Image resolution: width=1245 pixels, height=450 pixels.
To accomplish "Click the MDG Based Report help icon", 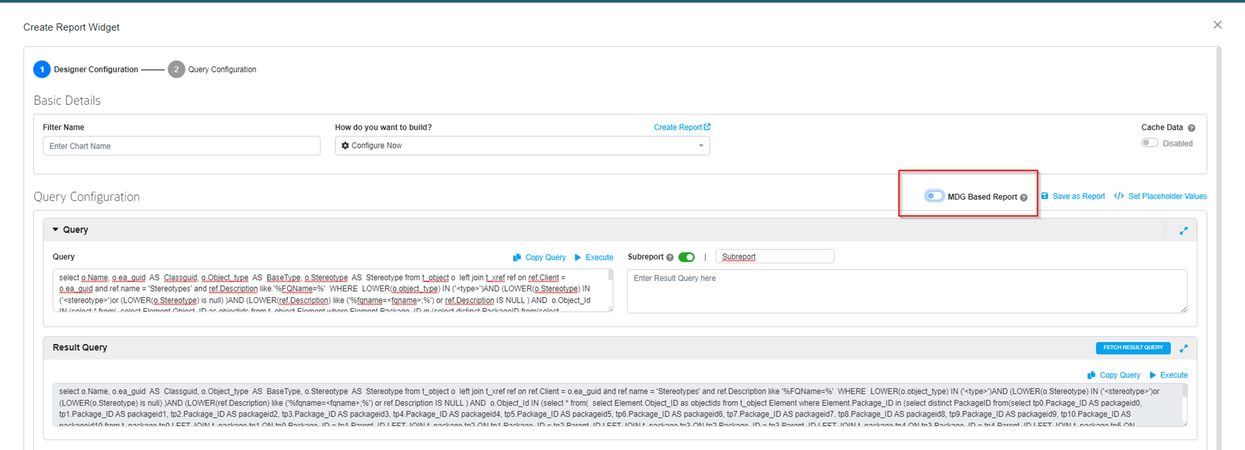I will [1023, 197].
